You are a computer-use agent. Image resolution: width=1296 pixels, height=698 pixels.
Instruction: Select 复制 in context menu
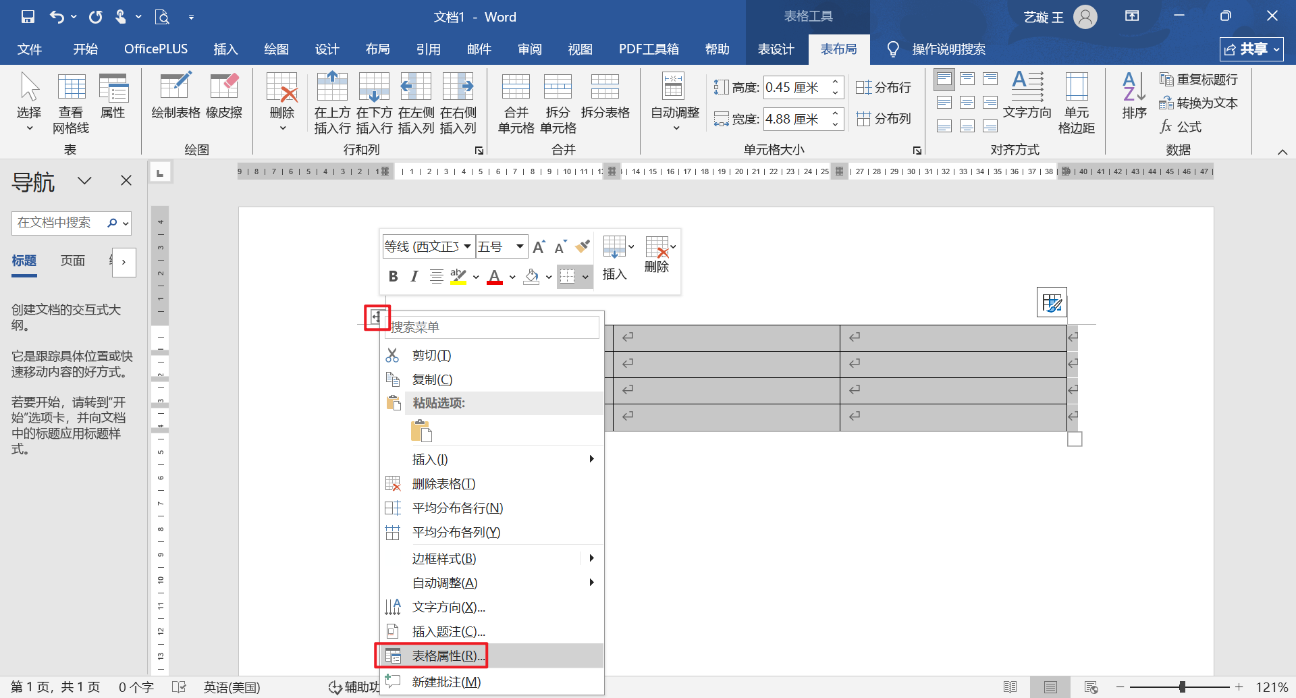493,379
